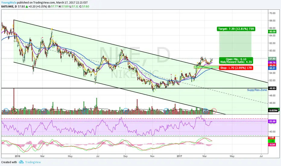Viewport: 281px width, 166px height.
Task: Click the -0.04 MACD histogram tag
Action: (x=272, y=145)
